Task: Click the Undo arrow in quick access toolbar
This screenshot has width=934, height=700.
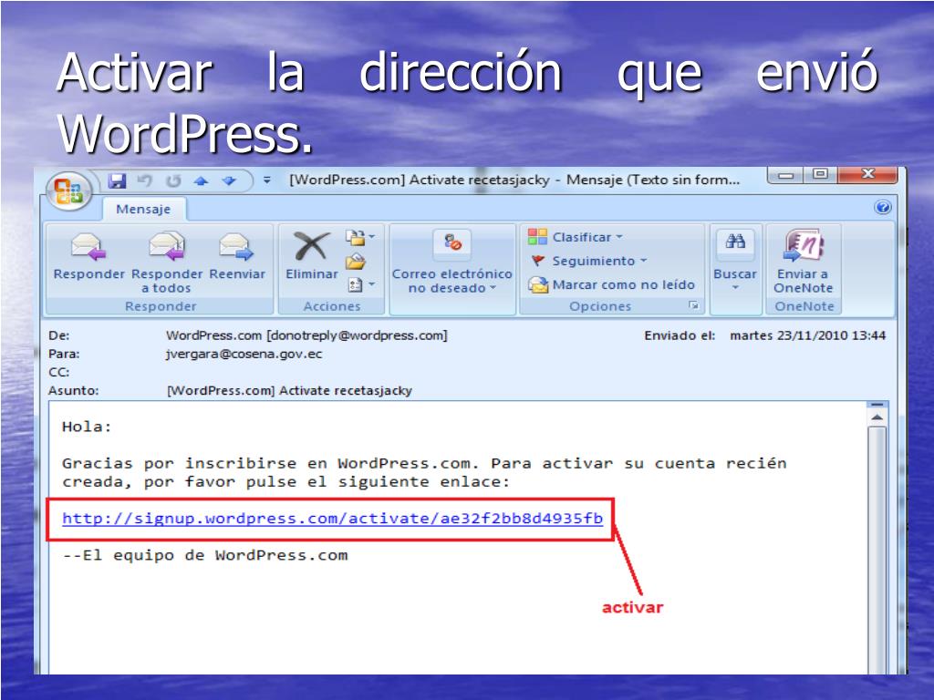Action: [145, 181]
